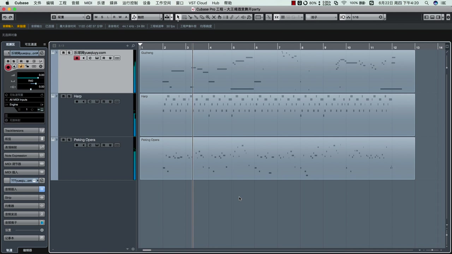452x254 pixels.
Task: Select the Mute X tool
Action: point(214,17)
